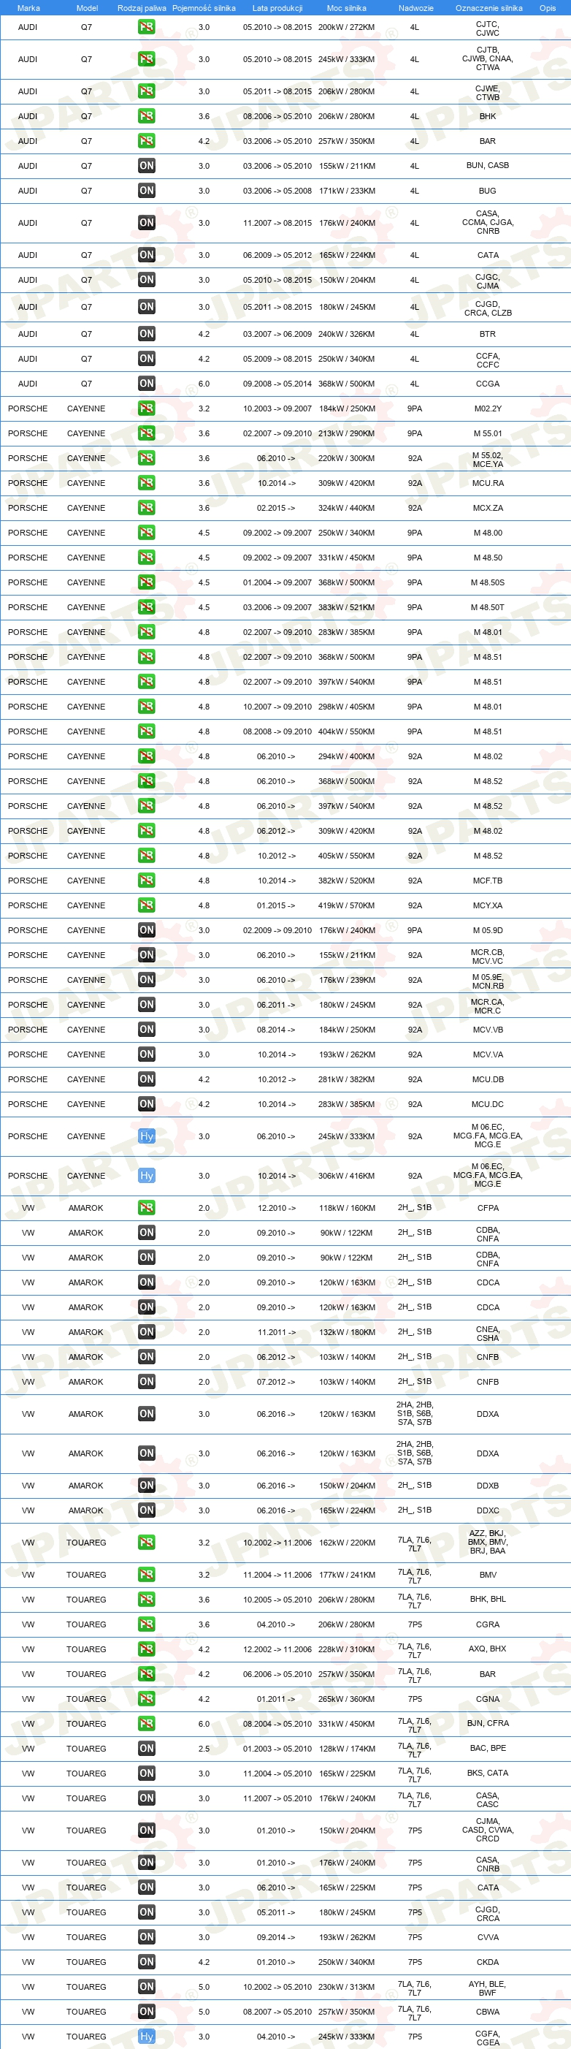Click diesel ON icon in Touareg CKDA row
Screen dimensions: 571x2049
click(146, 1961)
